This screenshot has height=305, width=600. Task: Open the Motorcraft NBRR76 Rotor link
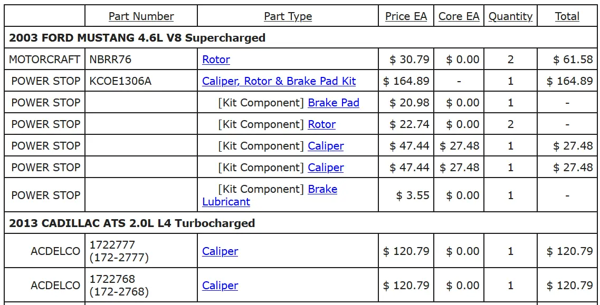point(216,60)
